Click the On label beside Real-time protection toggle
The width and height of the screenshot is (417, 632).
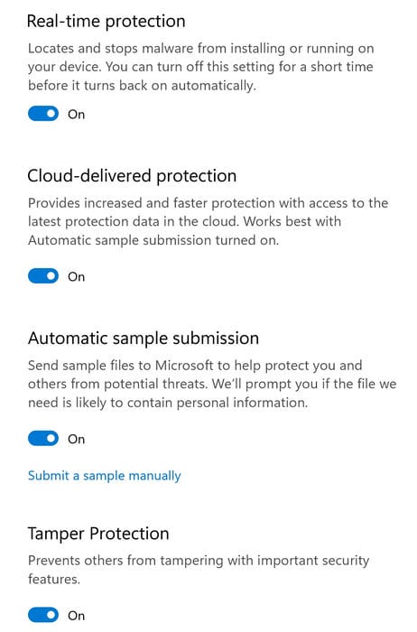pyautogui.click(x=76, y=115)
